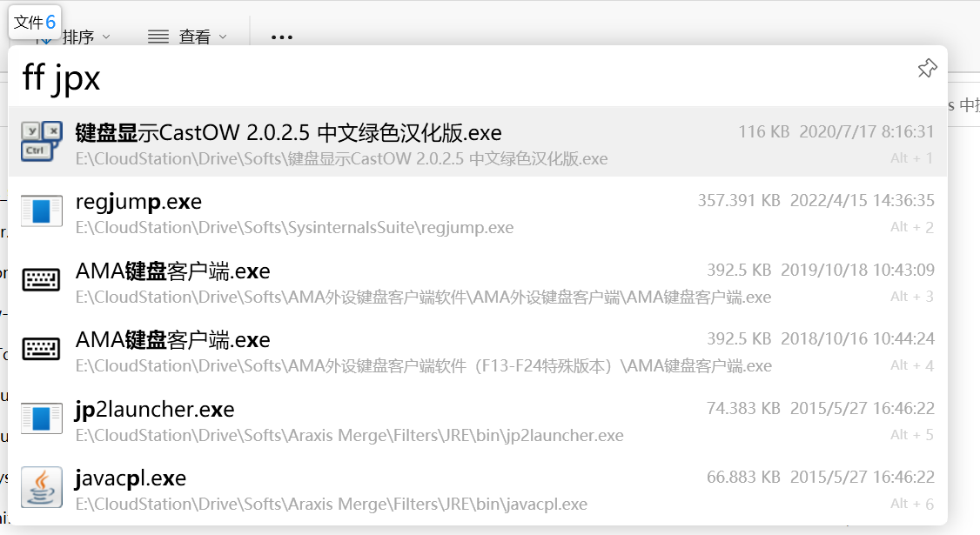Choose the javacpl.exe result title
Viewport: 980px width, 535px height.
click(x=131, y=478)
